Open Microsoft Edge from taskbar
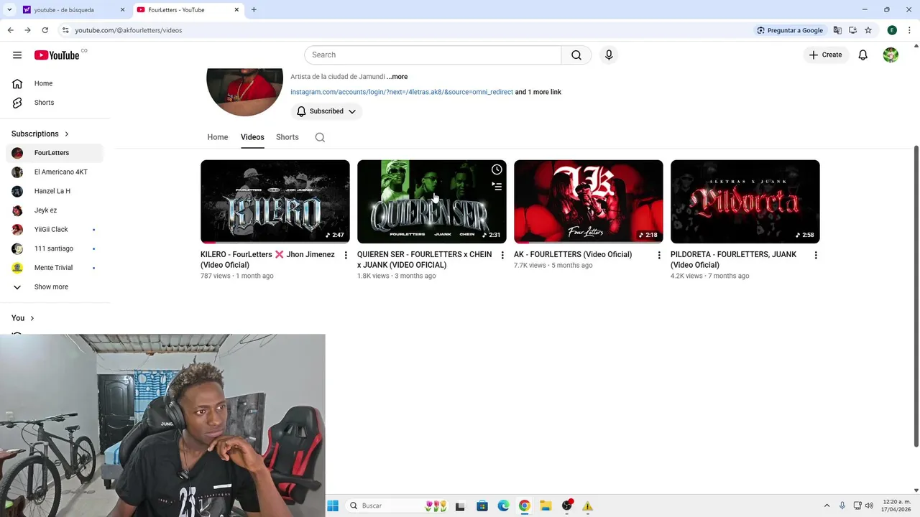Screen dimensions: 920x517 (503, 506)
